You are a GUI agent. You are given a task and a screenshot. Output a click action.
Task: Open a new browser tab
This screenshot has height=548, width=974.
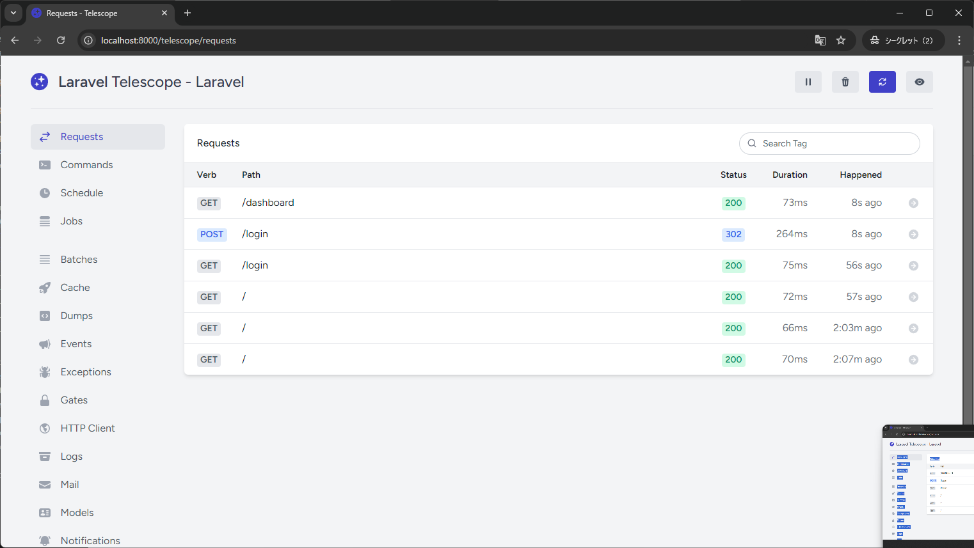pyautogui.click(x=188, y=13)
